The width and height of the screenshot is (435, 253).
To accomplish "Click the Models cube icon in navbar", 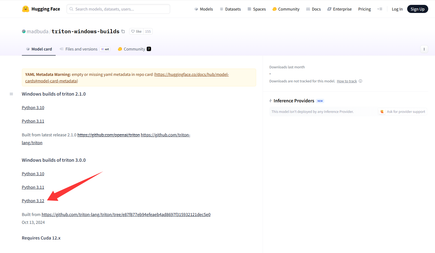I will point(196,9).
